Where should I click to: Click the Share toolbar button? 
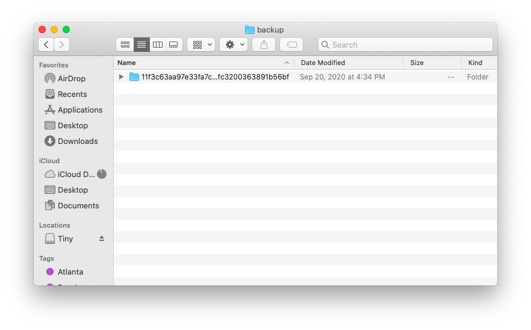pos(264,45)
